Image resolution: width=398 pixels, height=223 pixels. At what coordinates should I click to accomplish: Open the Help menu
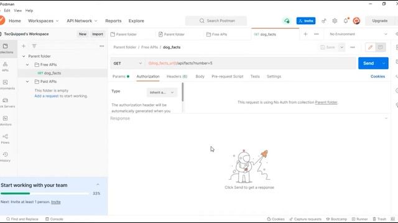[29, 11]
